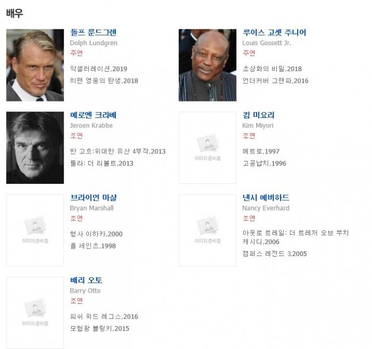Open the 예로엔 크라베 name link
The height and width of the screenshot is (349, 372).
(93, 115)
